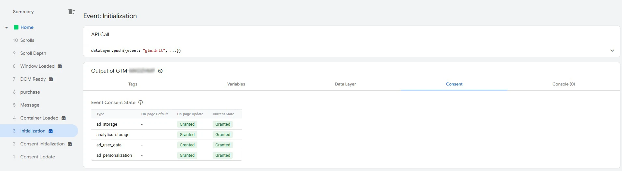Click the Output of GTM heading
The width and height of the screenshot is (622, 171).
click(123, 71)
